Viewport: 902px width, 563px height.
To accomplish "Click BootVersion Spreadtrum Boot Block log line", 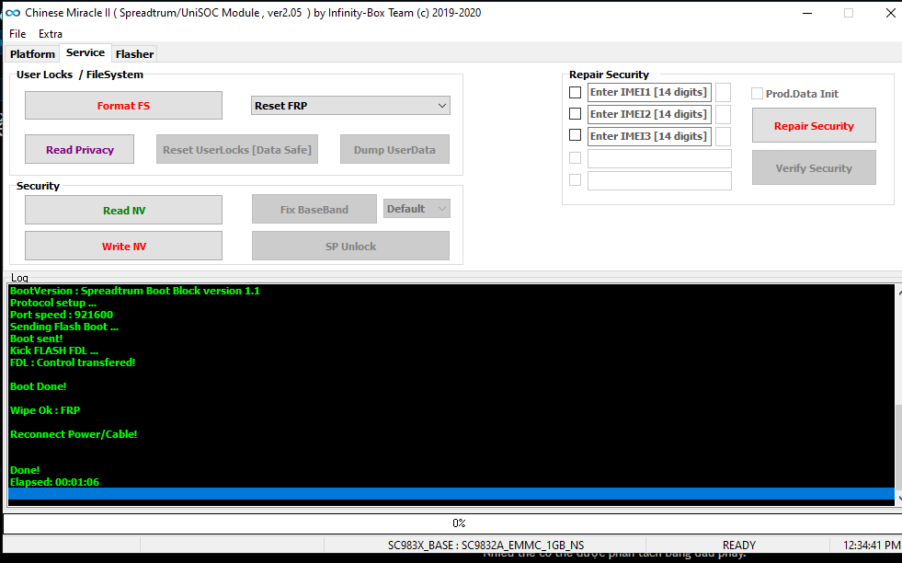I will (134, 291).
